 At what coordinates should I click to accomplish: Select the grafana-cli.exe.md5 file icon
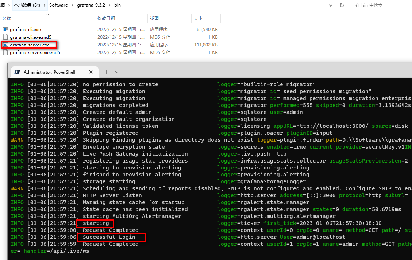tap(5, 37)
